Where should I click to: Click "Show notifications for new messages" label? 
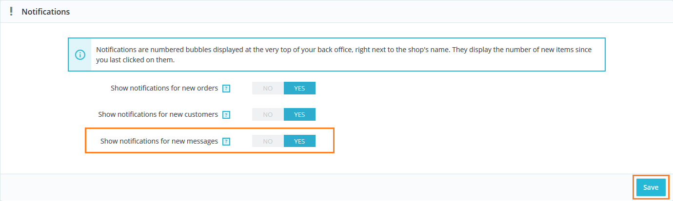(159, 141)
